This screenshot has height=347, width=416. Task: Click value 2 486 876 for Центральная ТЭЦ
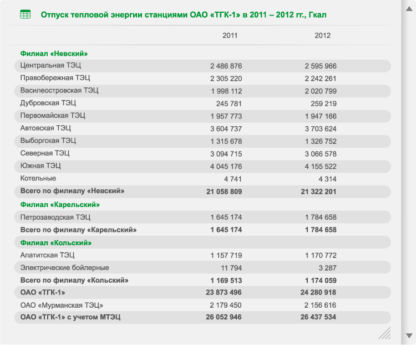226,66
